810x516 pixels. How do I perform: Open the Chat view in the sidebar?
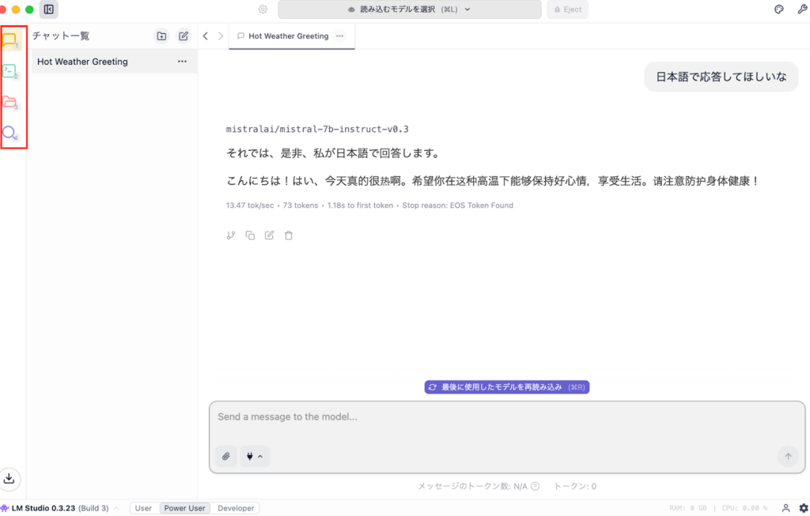click(x=11, y=40)
